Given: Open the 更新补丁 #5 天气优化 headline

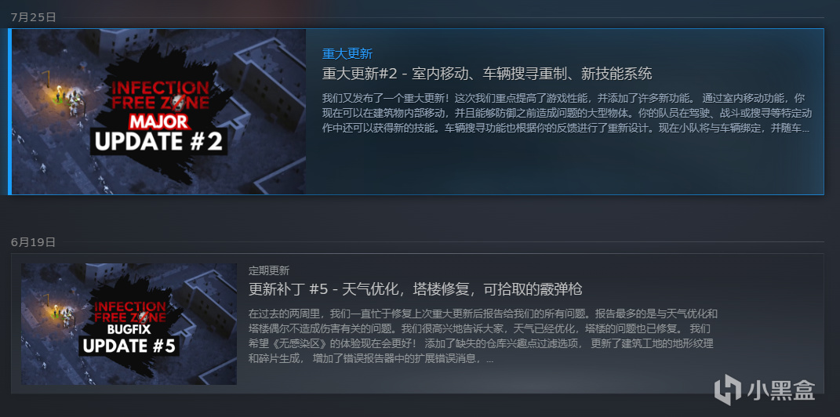Looking at the screenshot, I should (415, 289).
